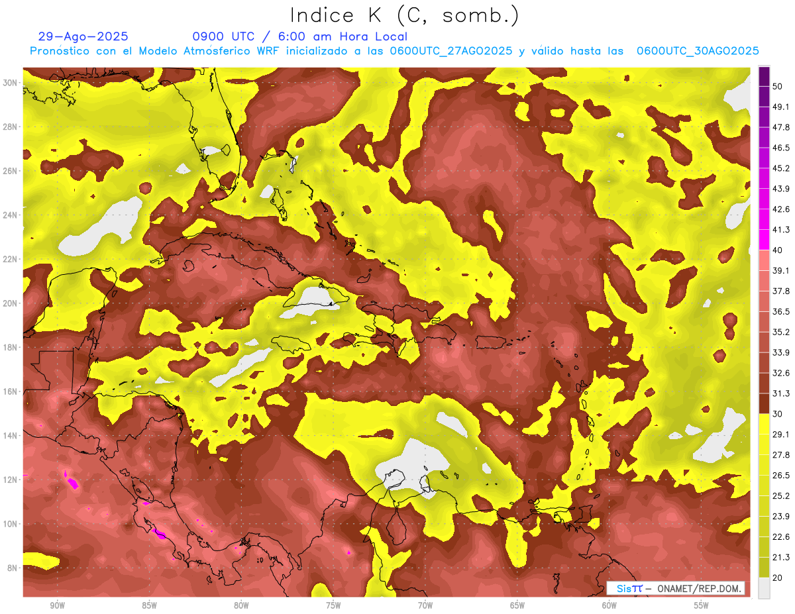Select the 75W longitude label

click(333, 605)
